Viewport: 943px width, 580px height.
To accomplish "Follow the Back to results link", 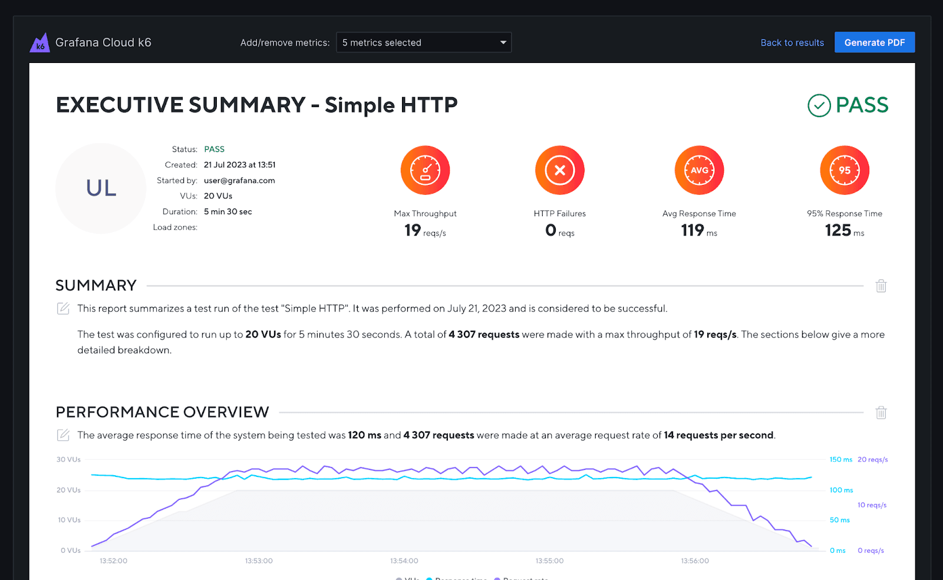I will (x=792, y=42).
